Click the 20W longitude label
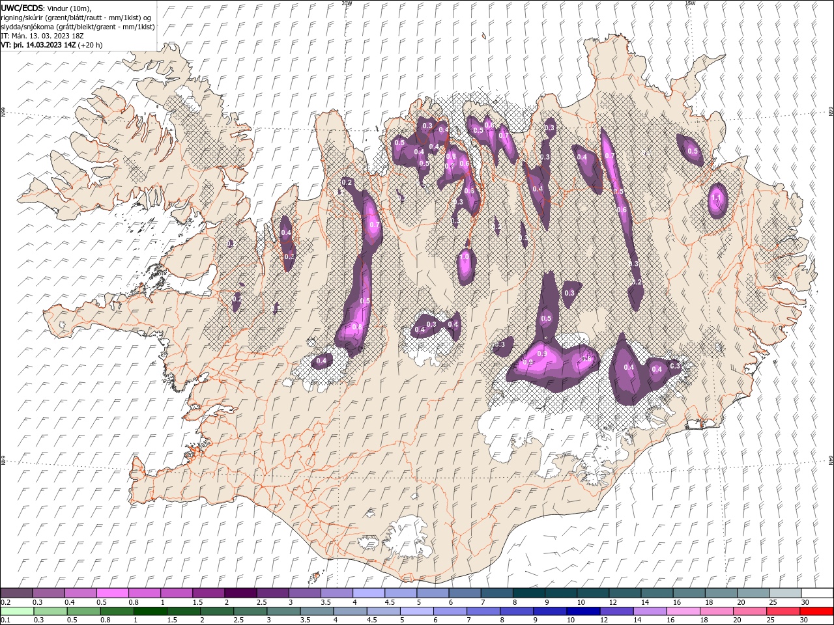 click(347, 3)
